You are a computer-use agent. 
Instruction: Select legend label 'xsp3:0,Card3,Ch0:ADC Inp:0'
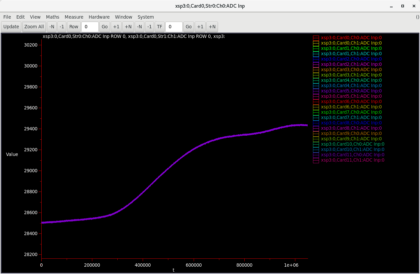[x=351, y=70]
